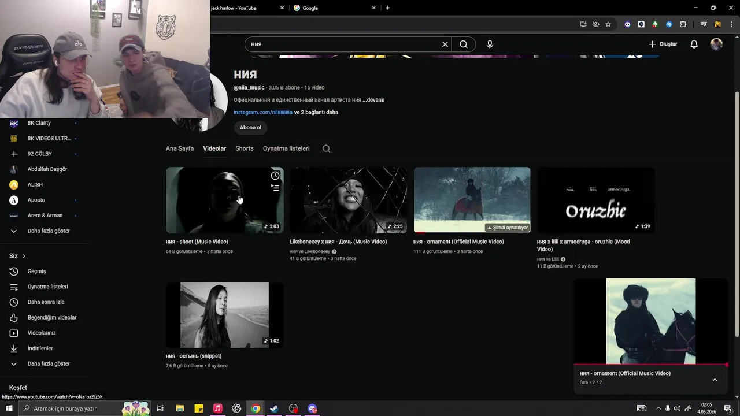Open the volume control in the system tray

[677, 408]
